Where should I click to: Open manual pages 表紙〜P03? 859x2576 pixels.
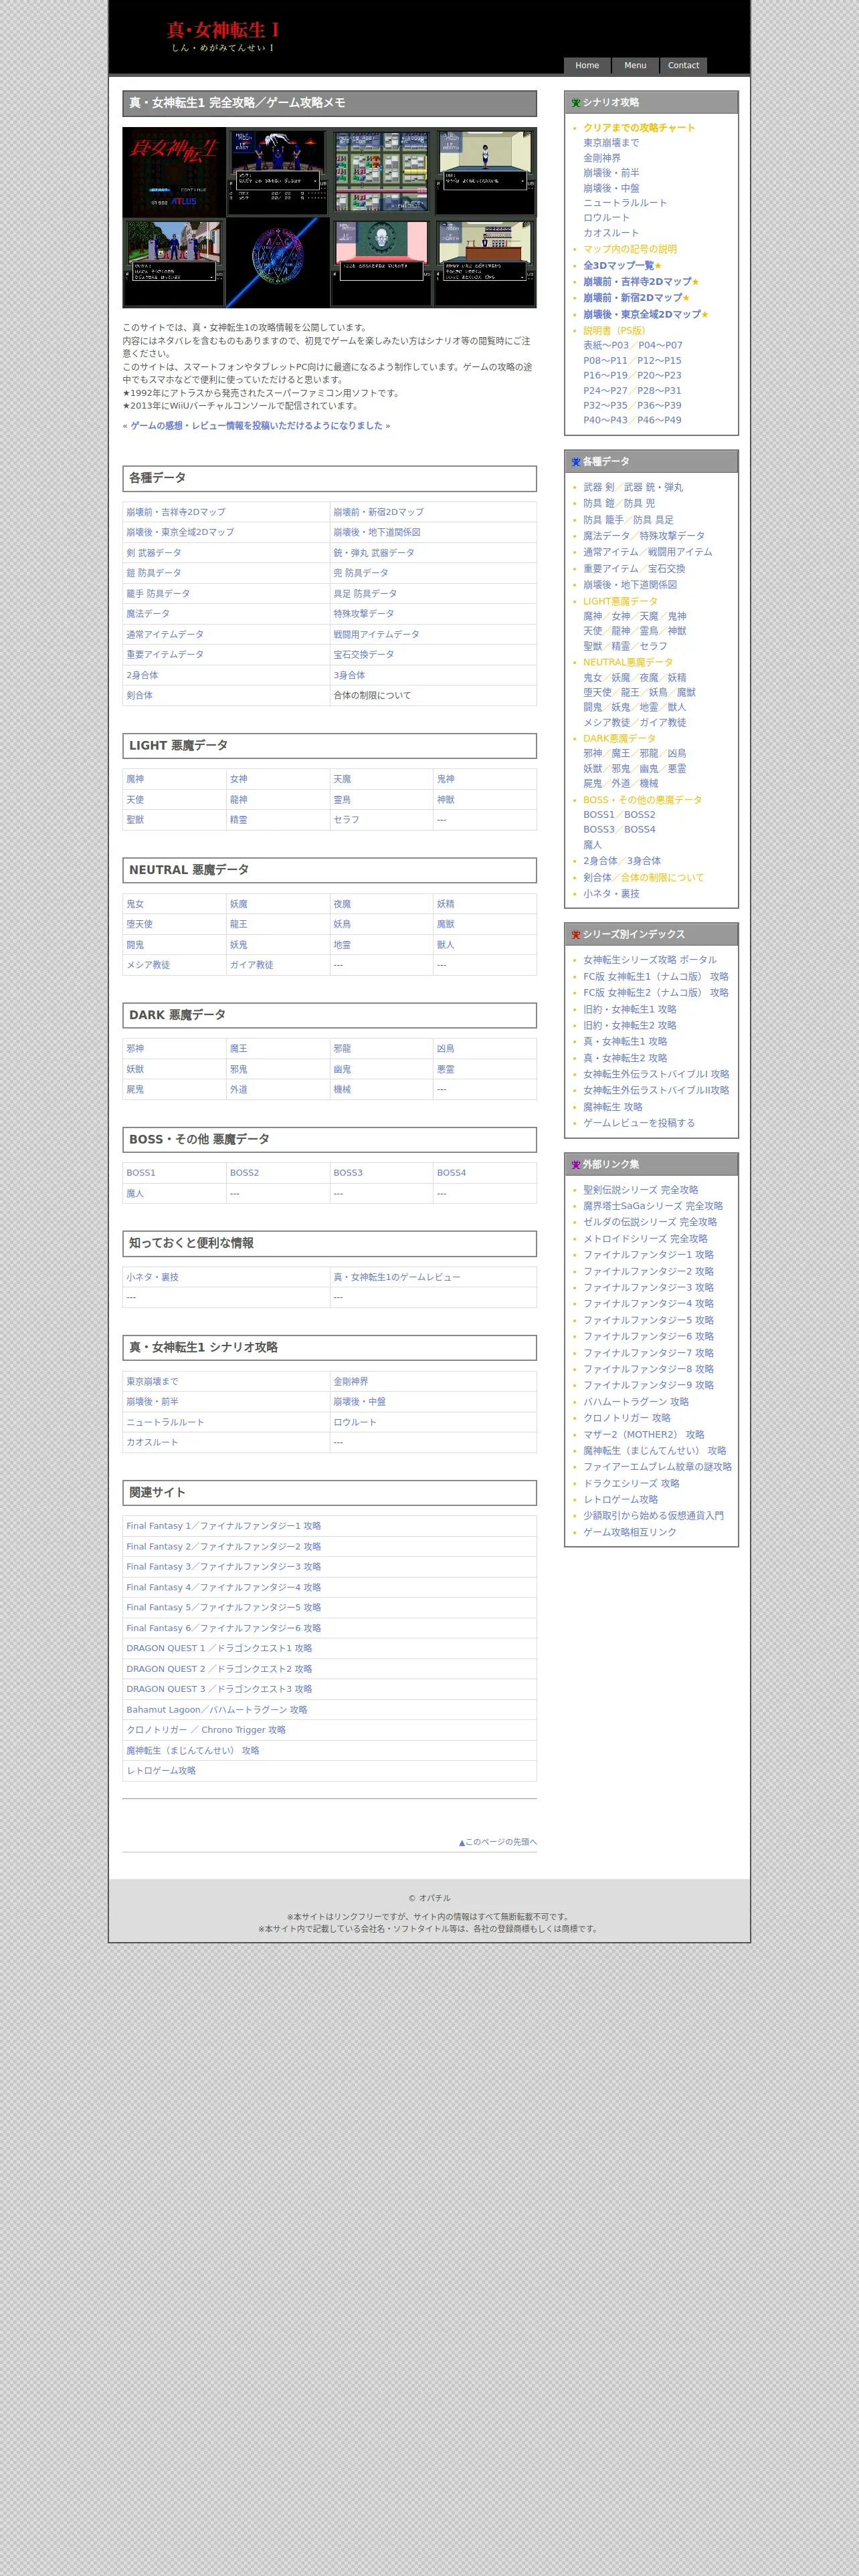click(606, 345)
